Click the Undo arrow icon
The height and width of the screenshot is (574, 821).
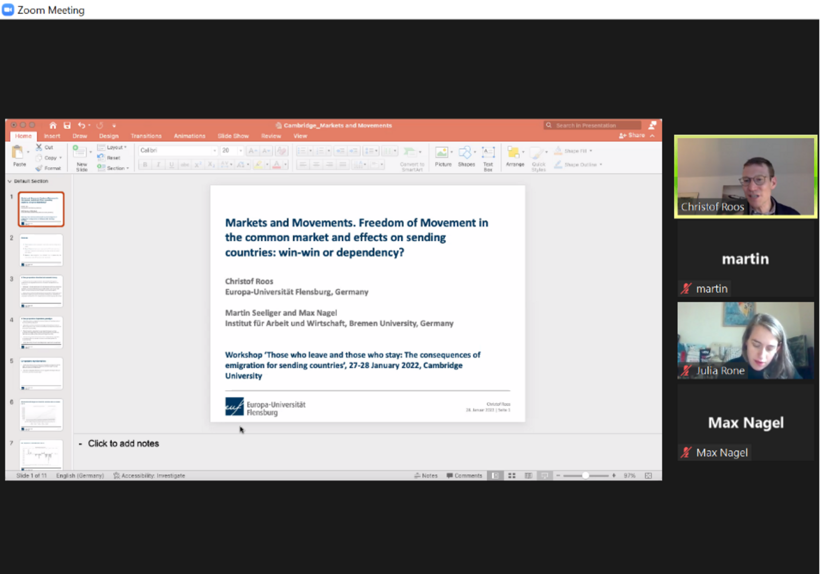click(x=81, y=126)
